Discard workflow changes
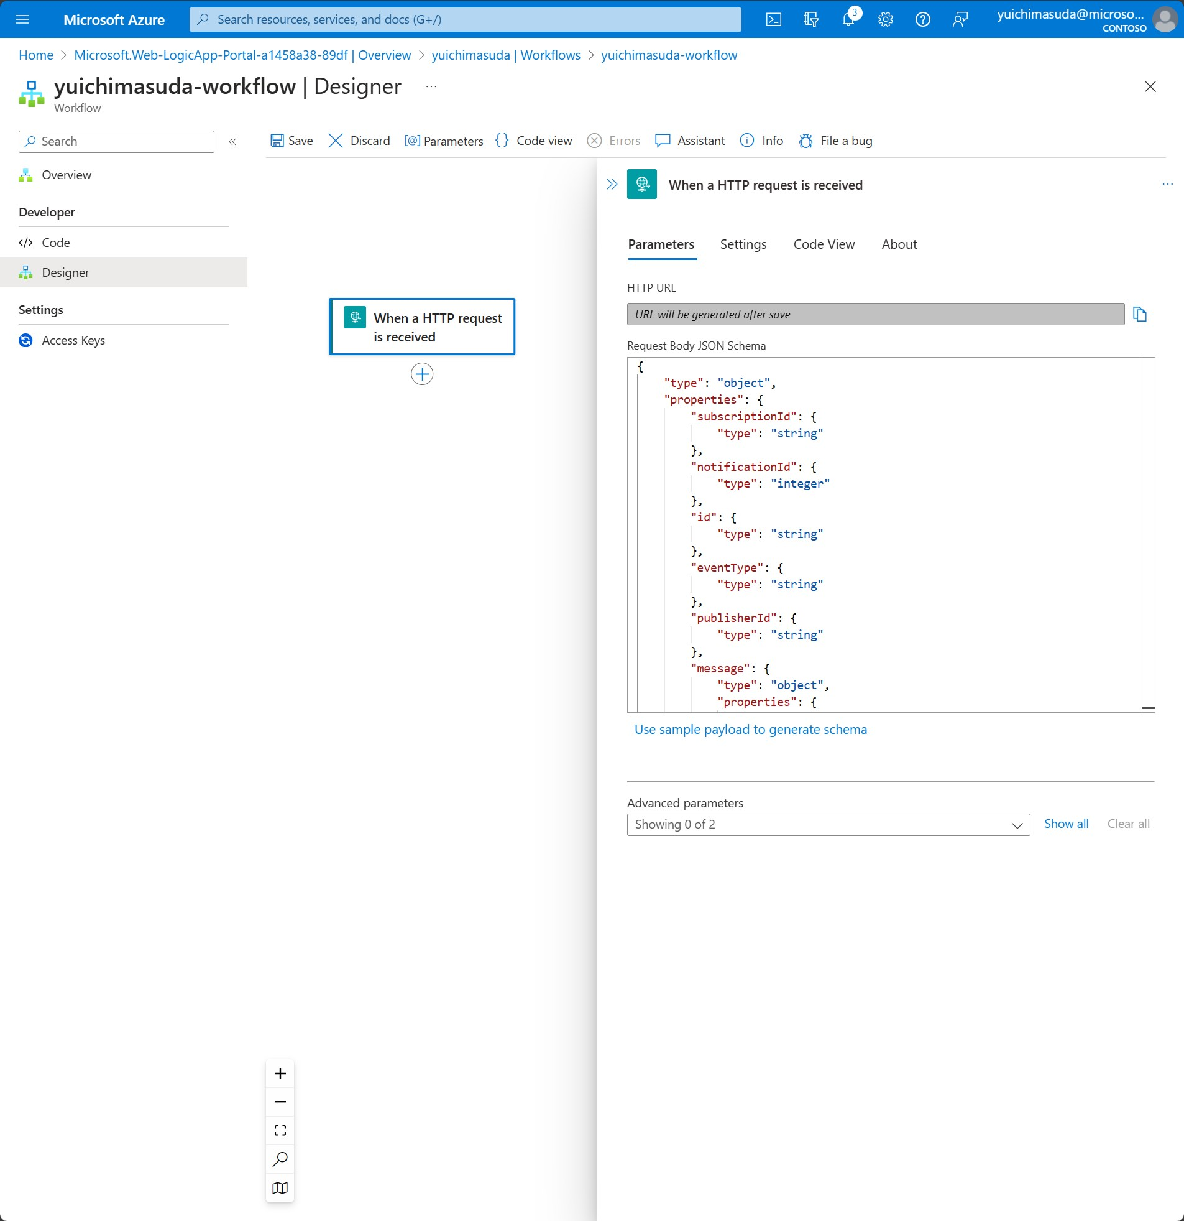Viewport: 1184px width, 1221px height. click(359, 141)
